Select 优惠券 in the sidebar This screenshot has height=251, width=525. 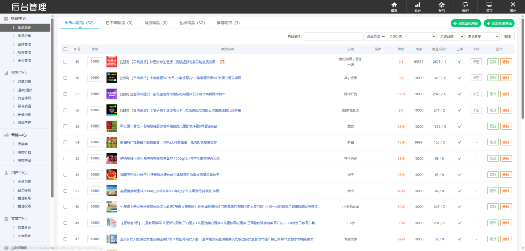tap(22, 144)
